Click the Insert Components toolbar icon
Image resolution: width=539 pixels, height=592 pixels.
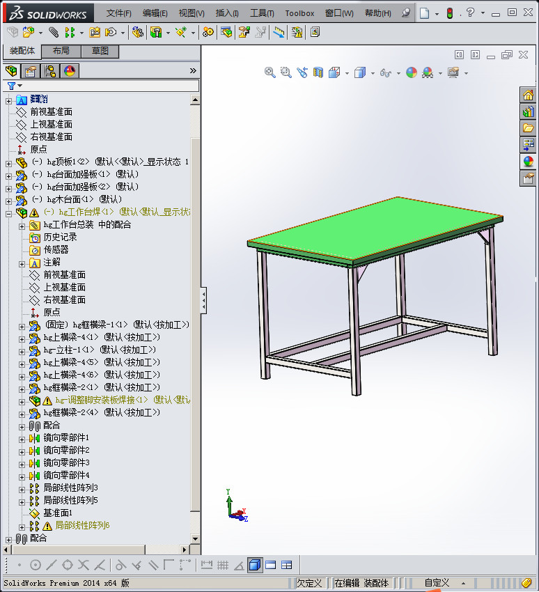(29, 33)
